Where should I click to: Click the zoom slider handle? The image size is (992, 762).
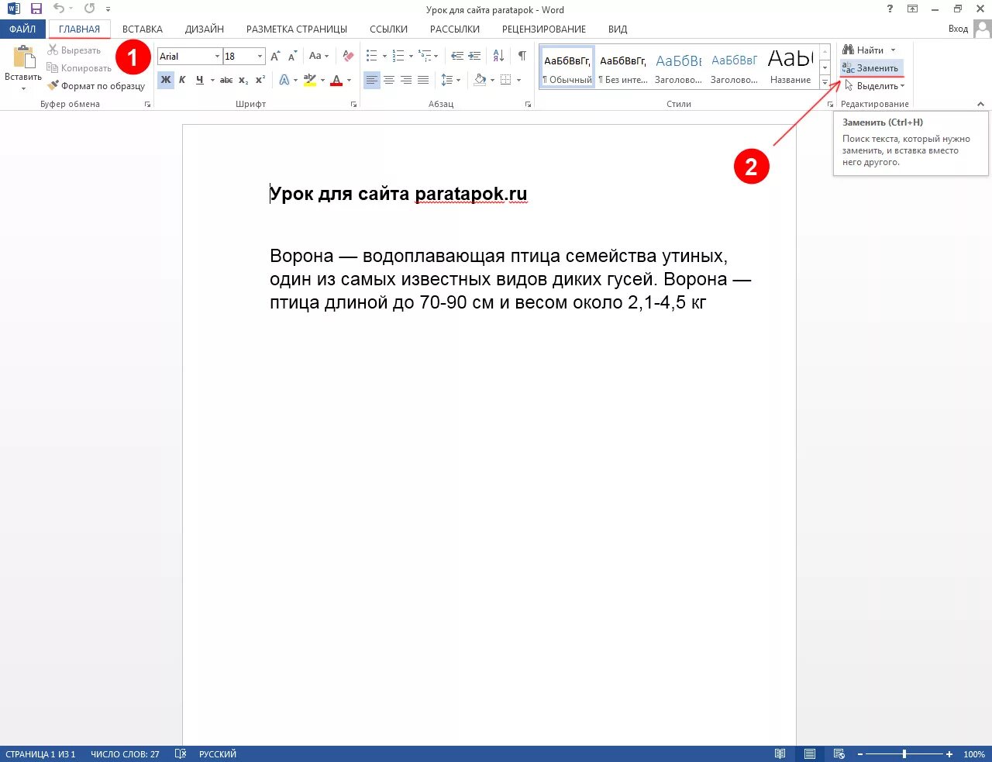pos(904,754)
